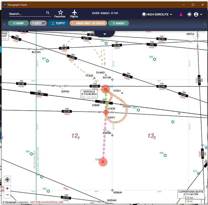Click the DCT 27 route segment chip
Viewport: 208px width, 205px height.
pos(38,23)
